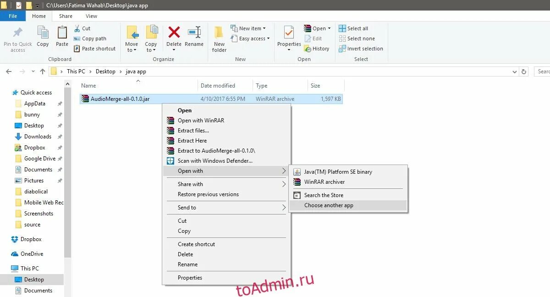550x297 pixels.
Task: Open the recent locations dropdown arrow
Action: (x=33, y=72)
